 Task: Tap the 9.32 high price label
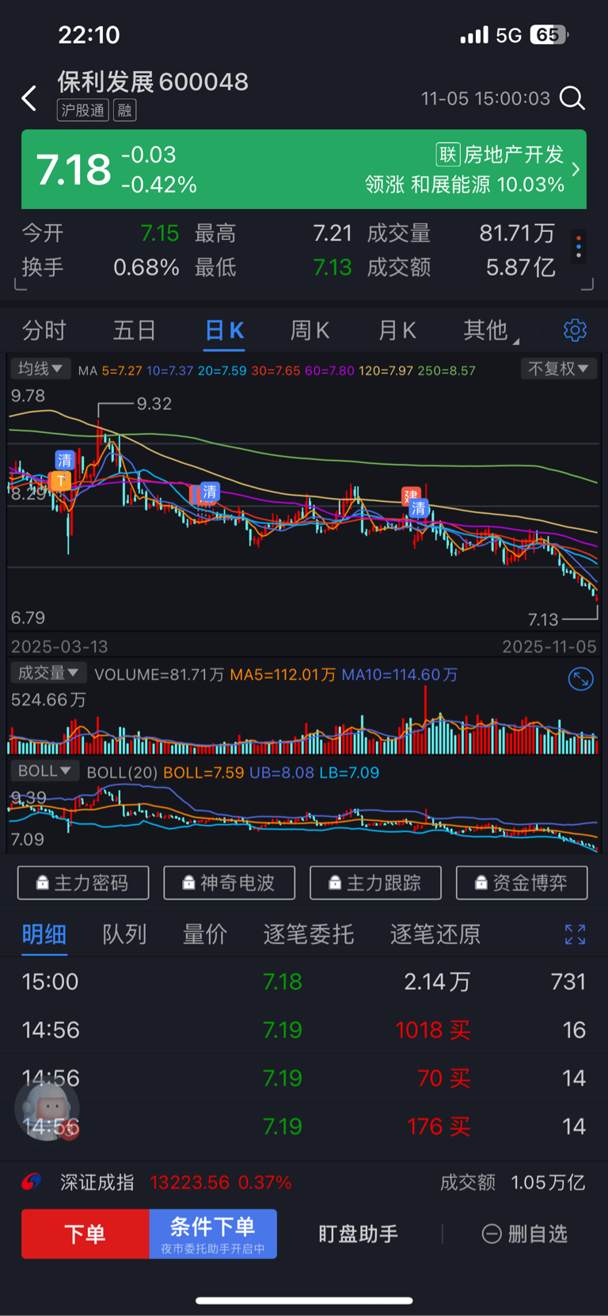point(154,404)
